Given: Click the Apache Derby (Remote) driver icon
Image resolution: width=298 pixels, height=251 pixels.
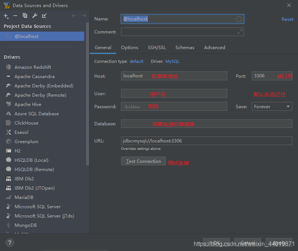Looking at the screenshot, I should tap(9, 95).
